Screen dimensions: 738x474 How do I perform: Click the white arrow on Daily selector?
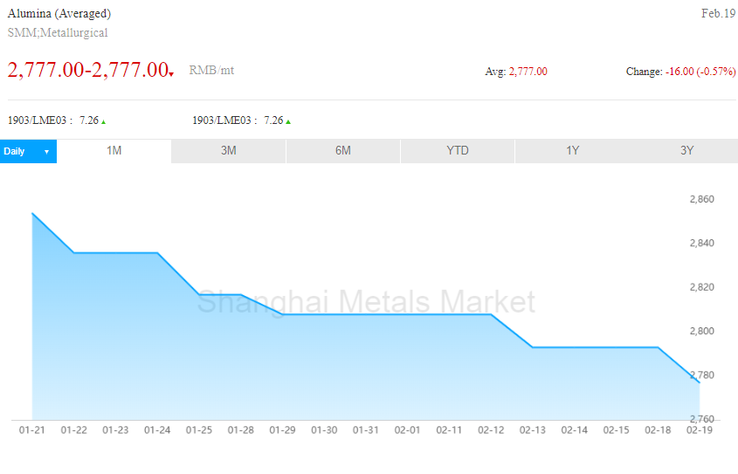46,152
